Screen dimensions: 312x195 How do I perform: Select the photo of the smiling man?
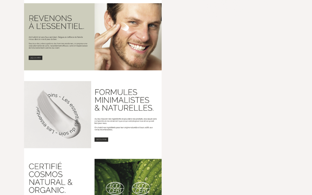(128, 37)
